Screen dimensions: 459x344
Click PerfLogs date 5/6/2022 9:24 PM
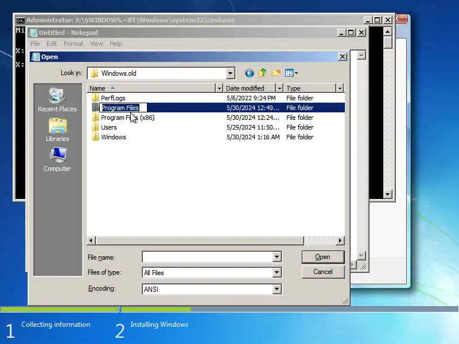tap(251, 98)
